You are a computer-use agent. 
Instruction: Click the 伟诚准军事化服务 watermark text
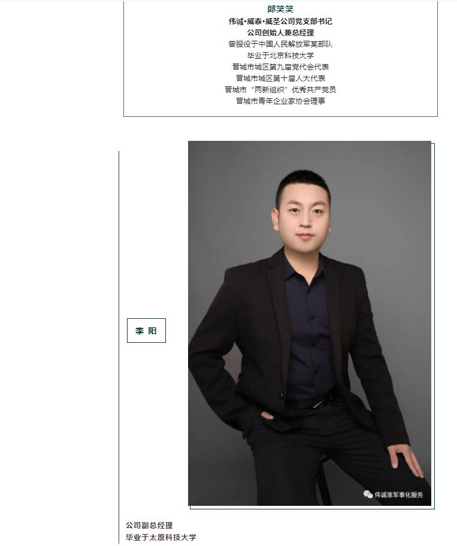398,494
